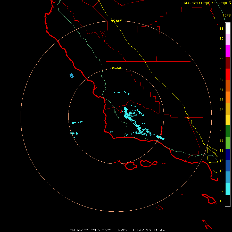Click the "100 NMI" range ring label
Image resolution: width=232 pixels, height=232 pixels.
(116, 21)
